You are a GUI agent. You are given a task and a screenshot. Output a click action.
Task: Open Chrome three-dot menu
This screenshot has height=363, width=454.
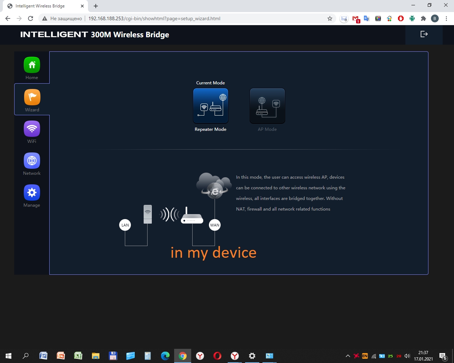pyautogui.click(x=446, y=18)
